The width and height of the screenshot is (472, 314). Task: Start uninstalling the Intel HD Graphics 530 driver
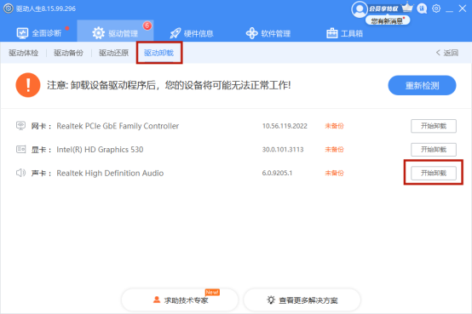pos(434,150)
